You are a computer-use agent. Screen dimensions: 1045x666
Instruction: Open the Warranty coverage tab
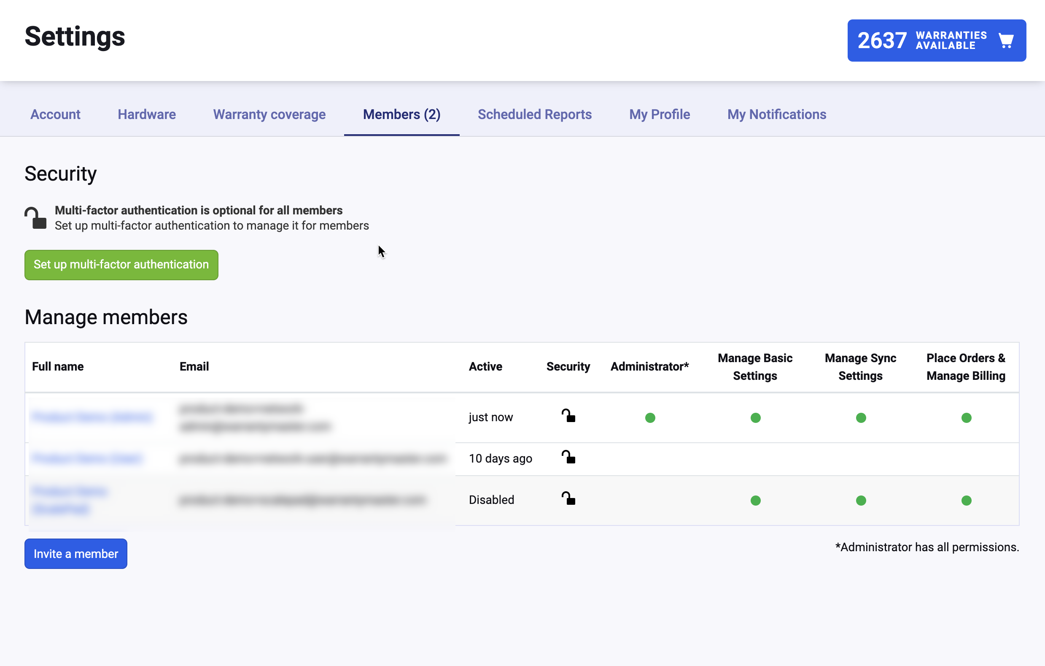point(269,114)
